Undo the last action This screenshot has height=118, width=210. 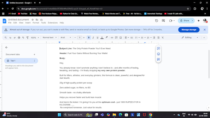point(10,38)
